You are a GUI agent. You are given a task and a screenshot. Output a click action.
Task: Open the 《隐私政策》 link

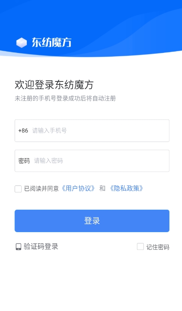[127, 188]
